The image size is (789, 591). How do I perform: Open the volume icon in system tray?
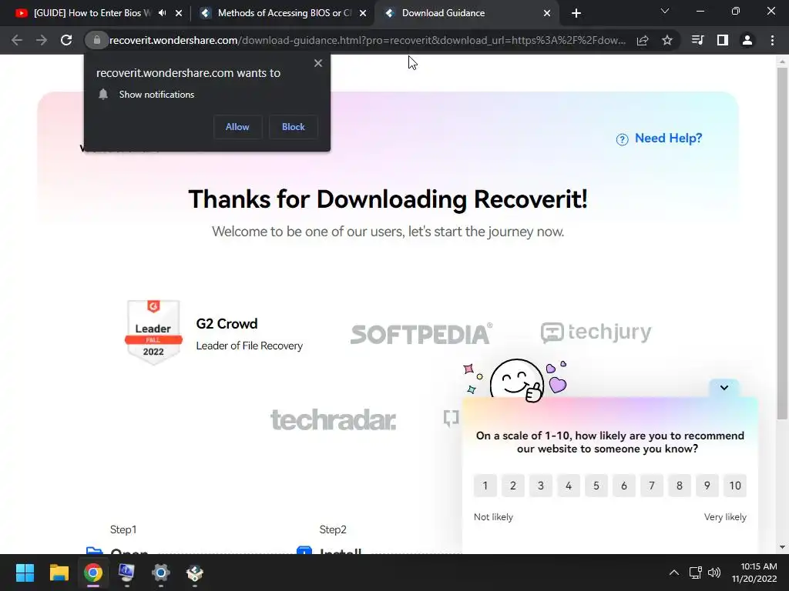coord(714,573)
